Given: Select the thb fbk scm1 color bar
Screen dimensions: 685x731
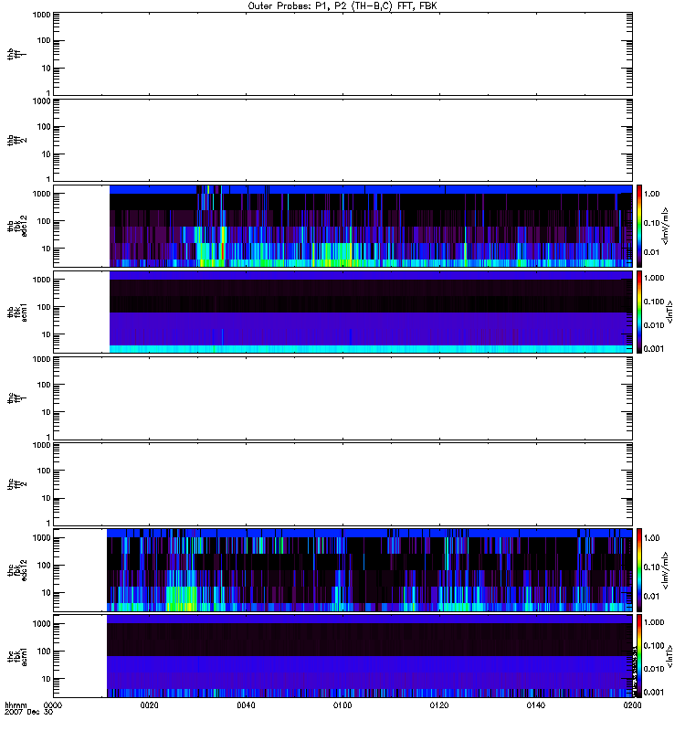Looking at the screenshot, I should pyautogui.click(x=639, y=312).
